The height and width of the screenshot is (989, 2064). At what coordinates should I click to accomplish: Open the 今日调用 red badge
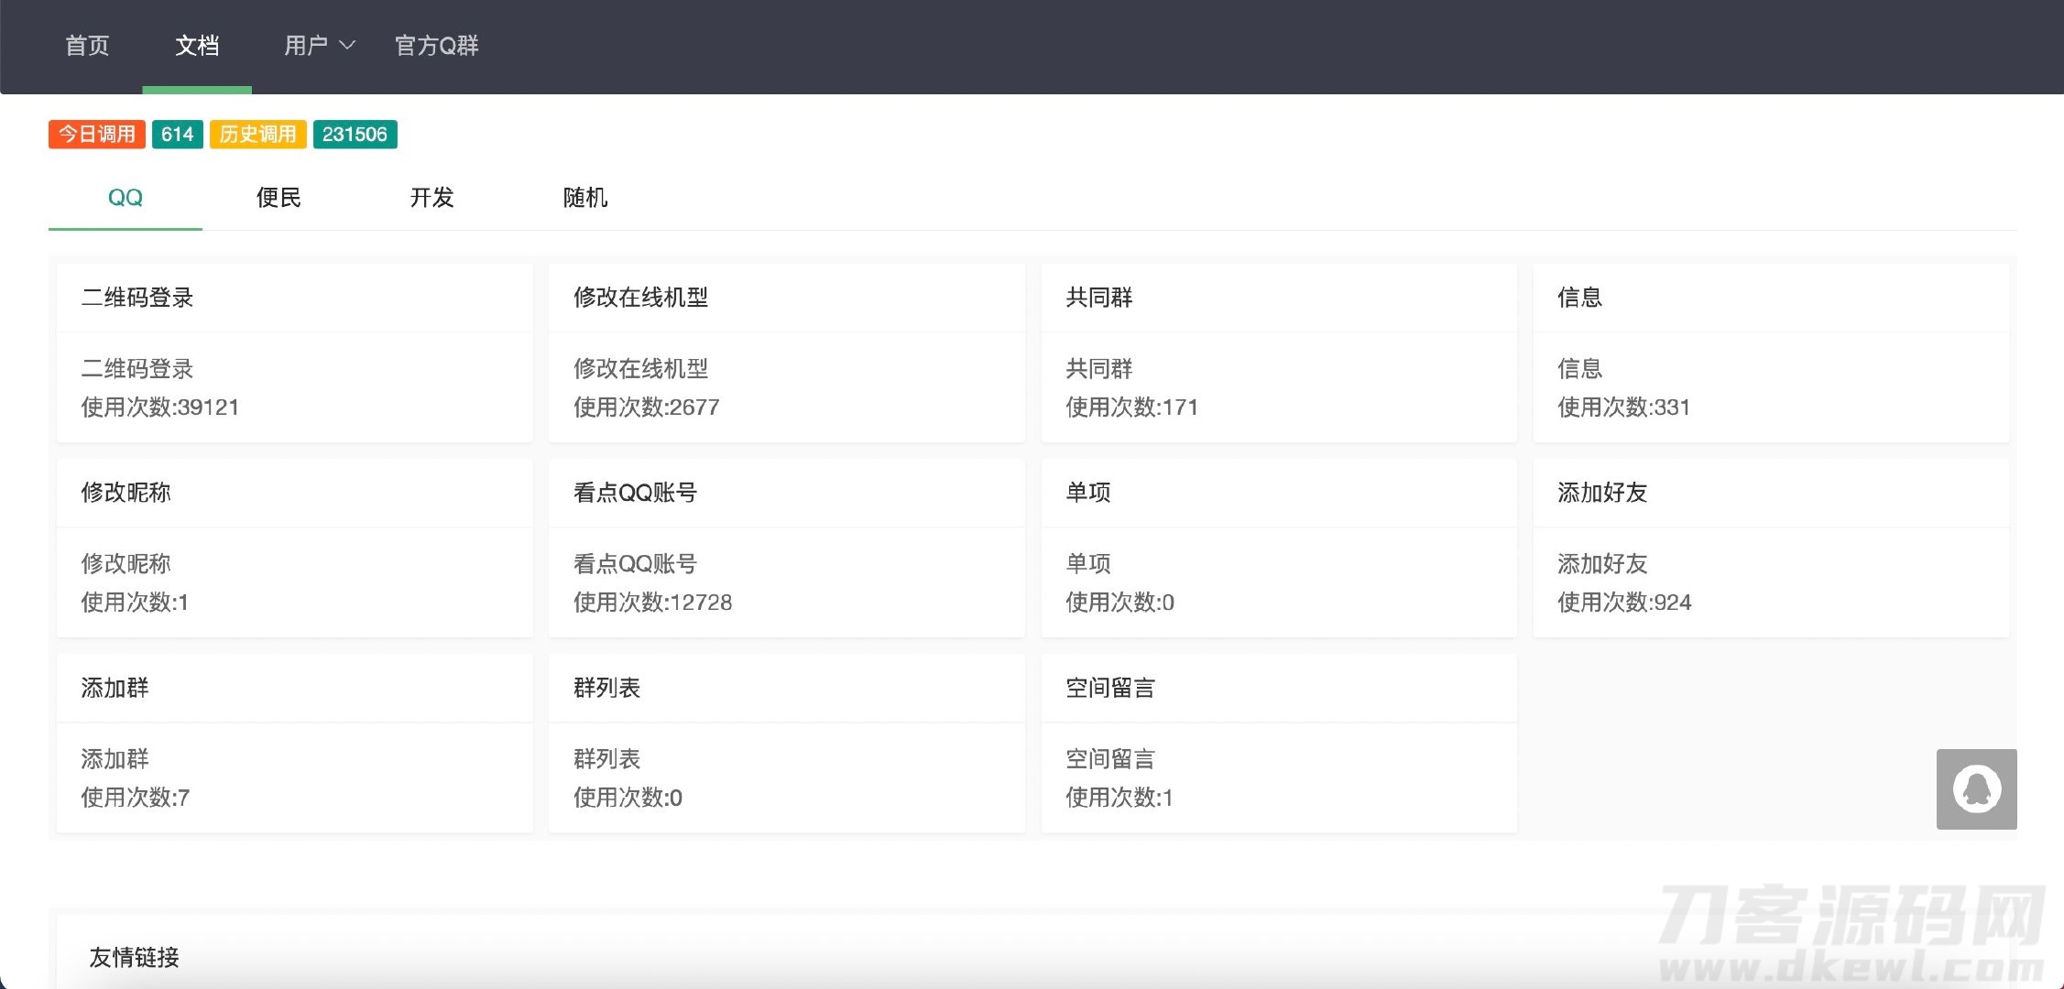[x=95, y=134]
